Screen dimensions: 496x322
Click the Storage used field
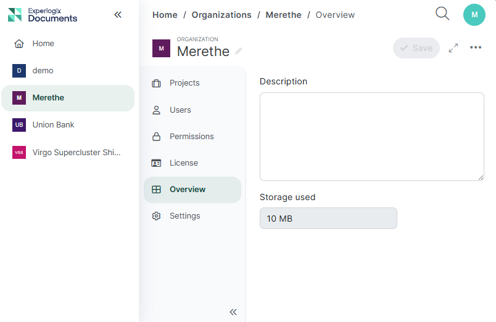point(328,218)
